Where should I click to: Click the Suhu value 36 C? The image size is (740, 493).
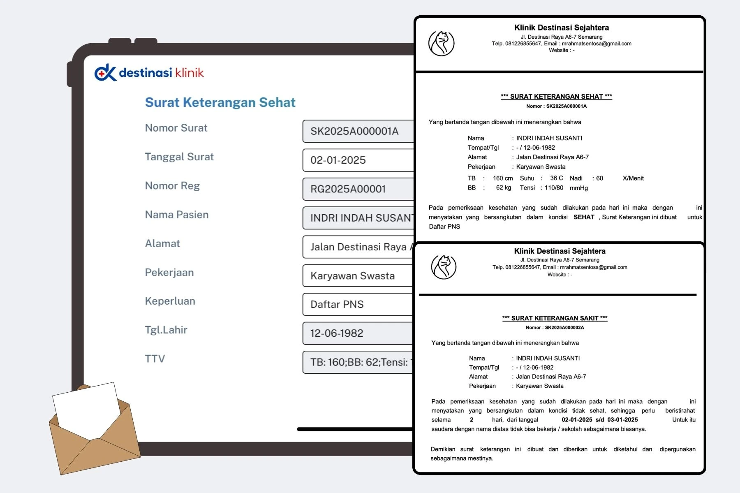tap(557, 178)
